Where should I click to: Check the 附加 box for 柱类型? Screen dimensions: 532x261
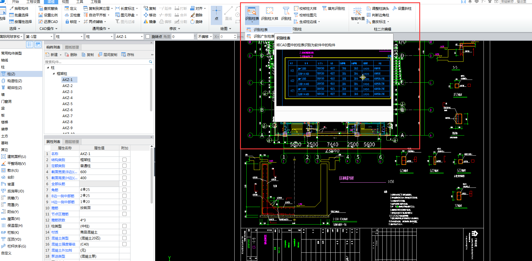tap(124, 226)
